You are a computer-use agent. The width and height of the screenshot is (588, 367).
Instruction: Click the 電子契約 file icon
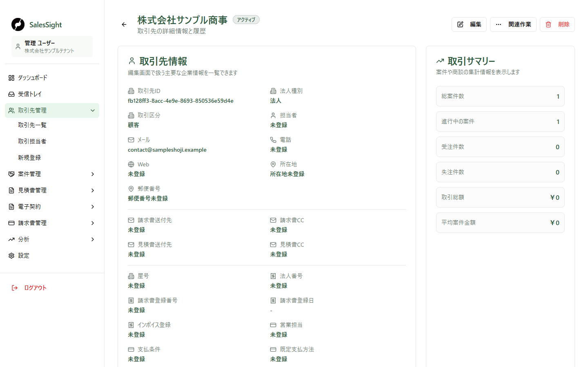click(11, 207)
